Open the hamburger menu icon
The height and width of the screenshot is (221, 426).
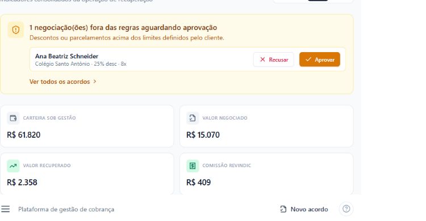[x=6, y=209]
